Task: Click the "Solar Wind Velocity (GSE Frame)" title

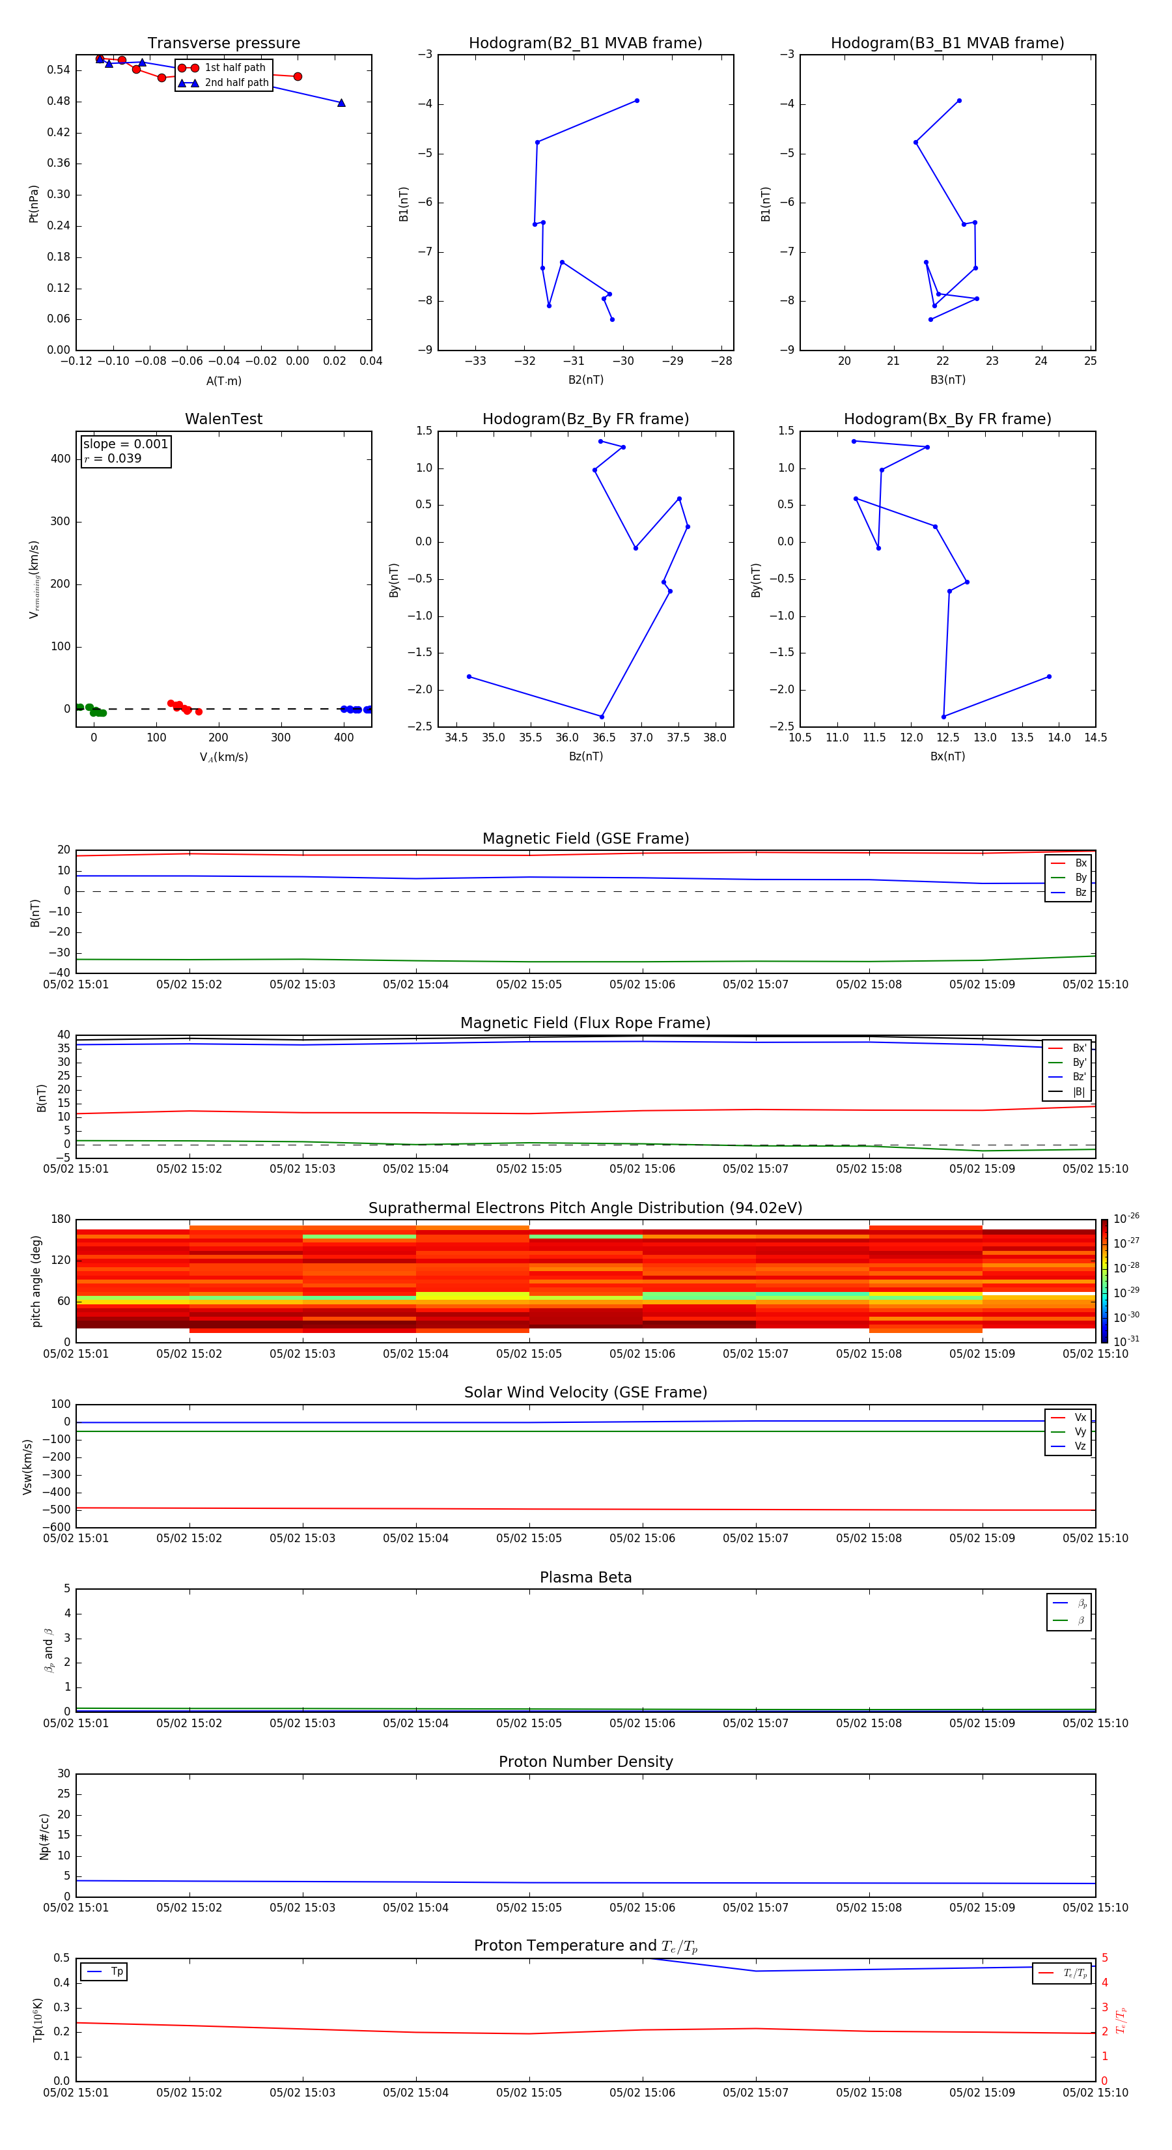Action: coord(585,1393)
